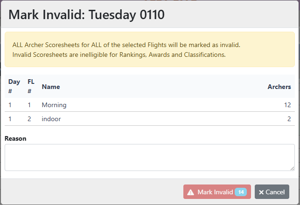Click the Name column header

[x=51, y=87]
